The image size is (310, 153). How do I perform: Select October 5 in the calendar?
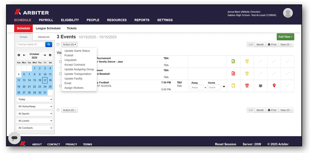(19, 75)
